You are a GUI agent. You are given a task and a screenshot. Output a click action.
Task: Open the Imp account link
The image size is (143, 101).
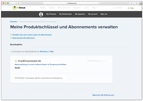(x=132, y=8)
